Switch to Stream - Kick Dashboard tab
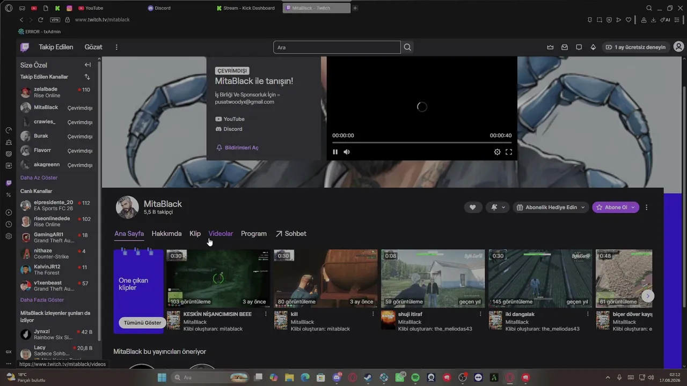 (x=247, y=8)
